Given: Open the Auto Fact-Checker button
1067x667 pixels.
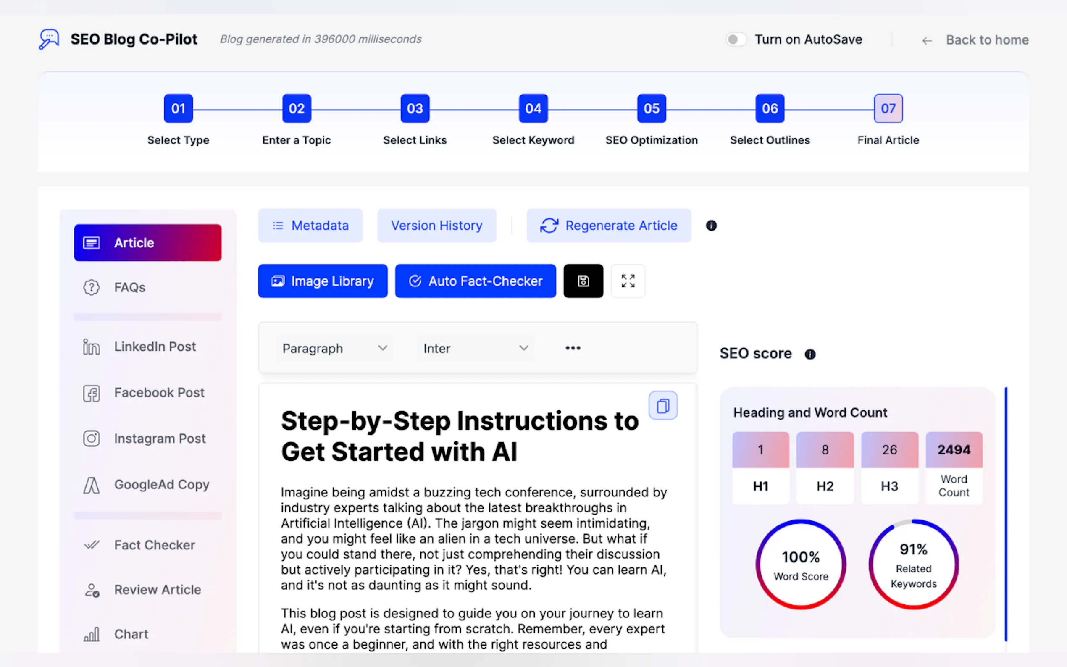Looking at the screenshot, I should (475, 281).
